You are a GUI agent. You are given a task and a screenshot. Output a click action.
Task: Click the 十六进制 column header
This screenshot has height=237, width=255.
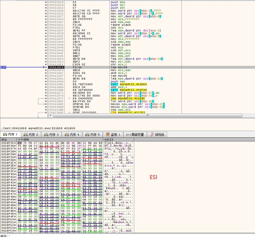tap(60, 140)
